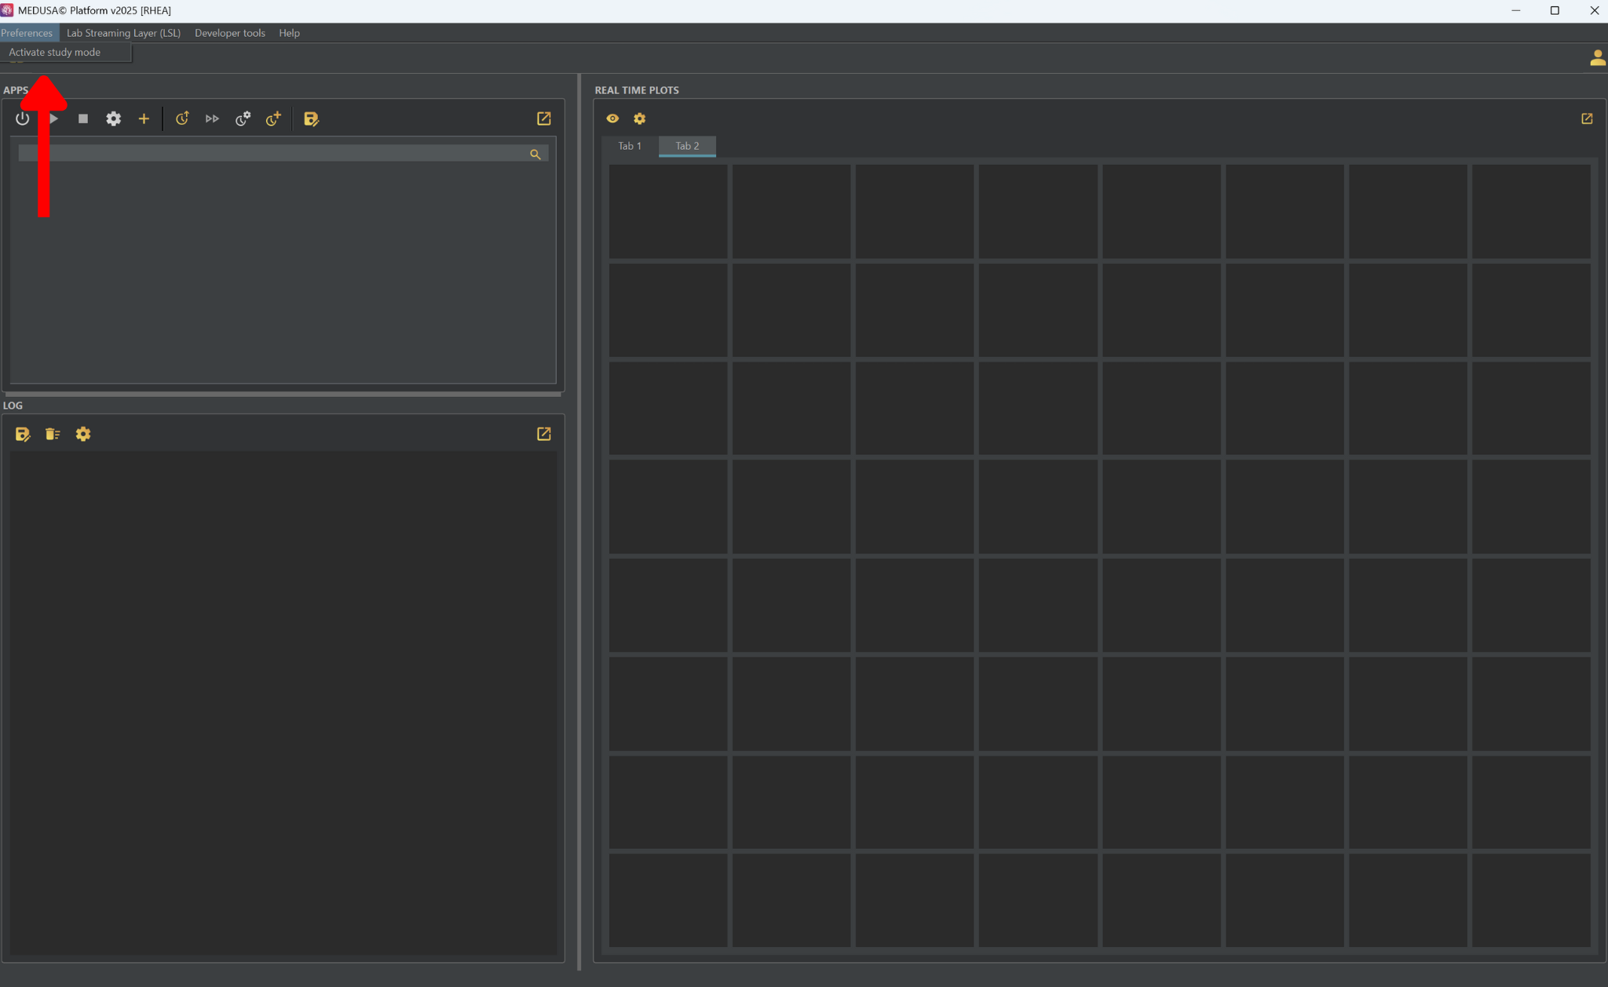Viewport: 1608px width, 987px height.
Task: Open app settings gear in Apps panel
Action: [114, 118]
